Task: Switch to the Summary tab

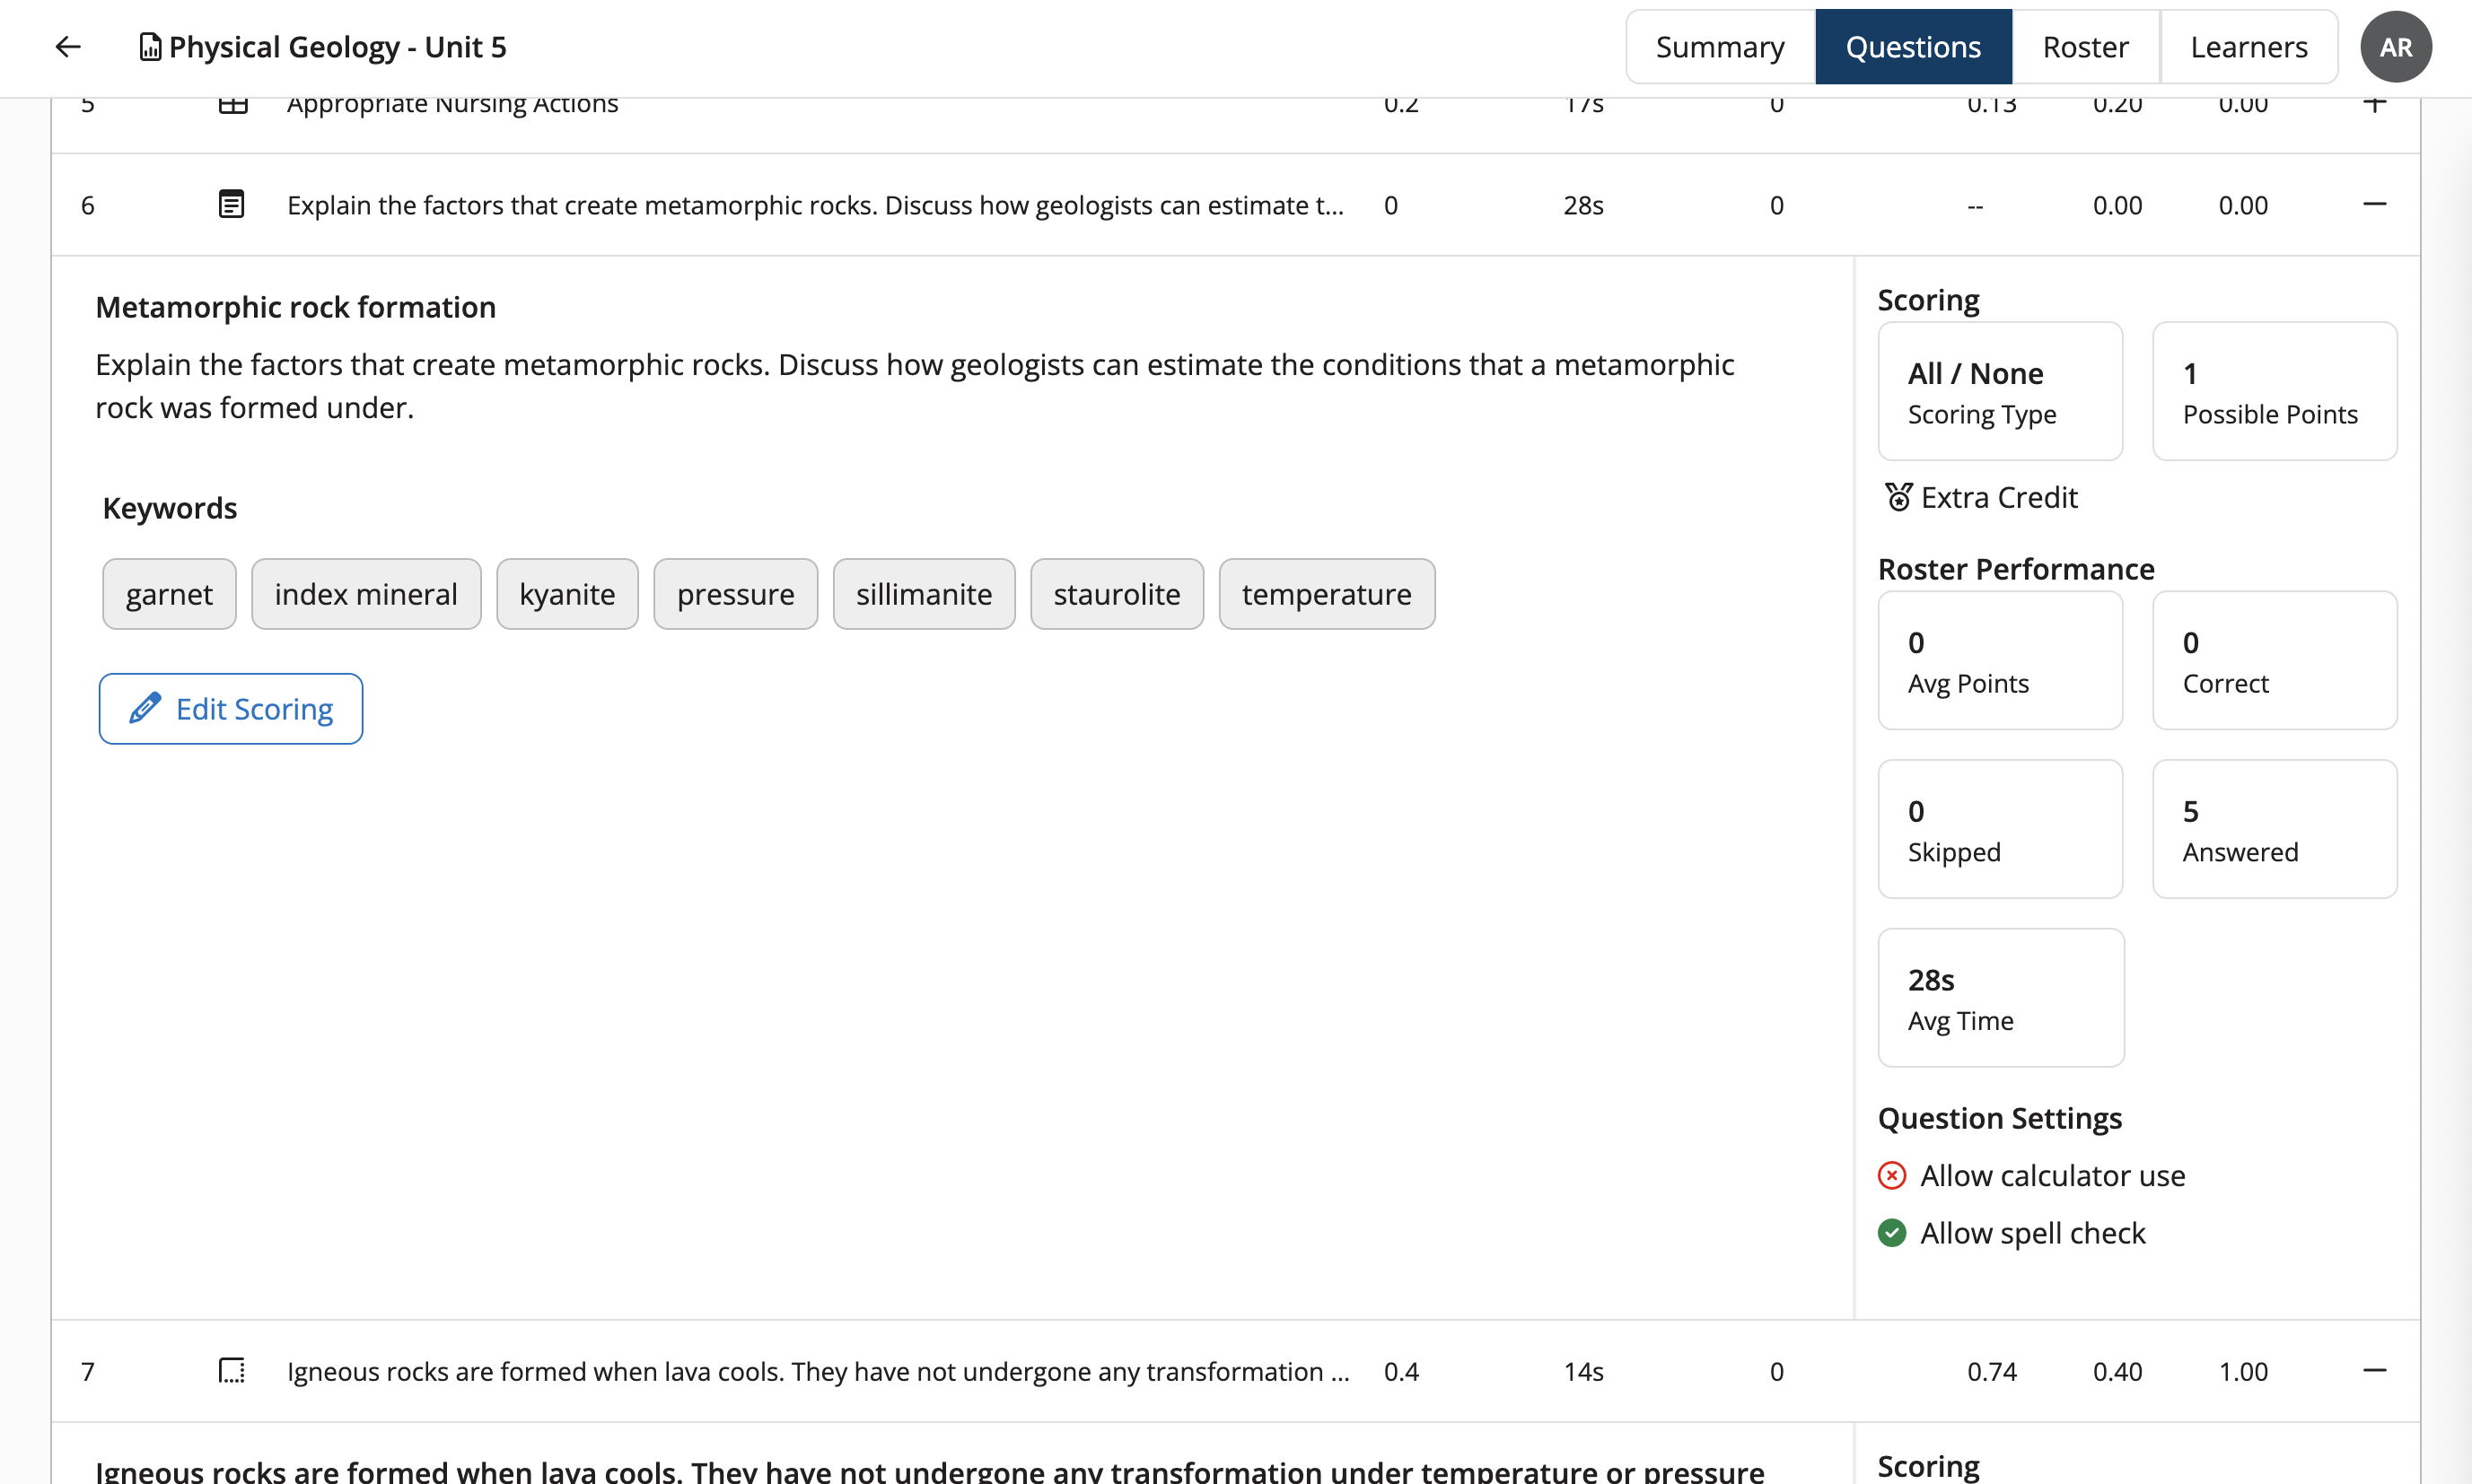Action: click(1720, 46)
